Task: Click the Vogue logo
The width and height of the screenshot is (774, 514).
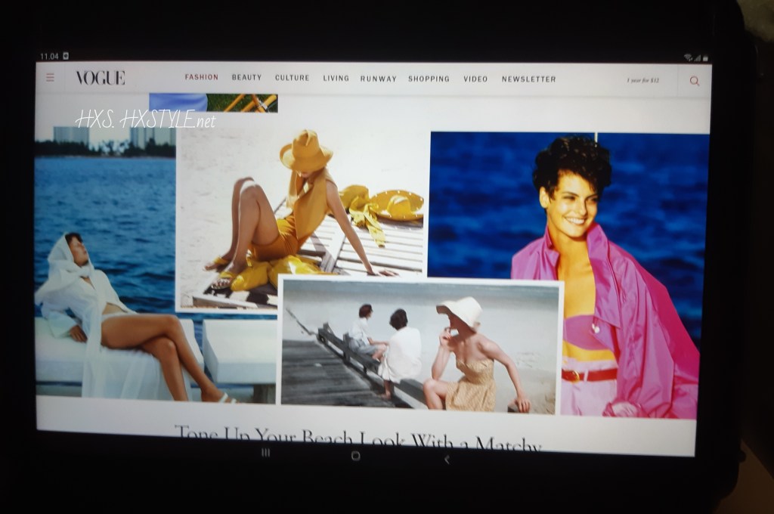Action: click(x=101, y=78)
